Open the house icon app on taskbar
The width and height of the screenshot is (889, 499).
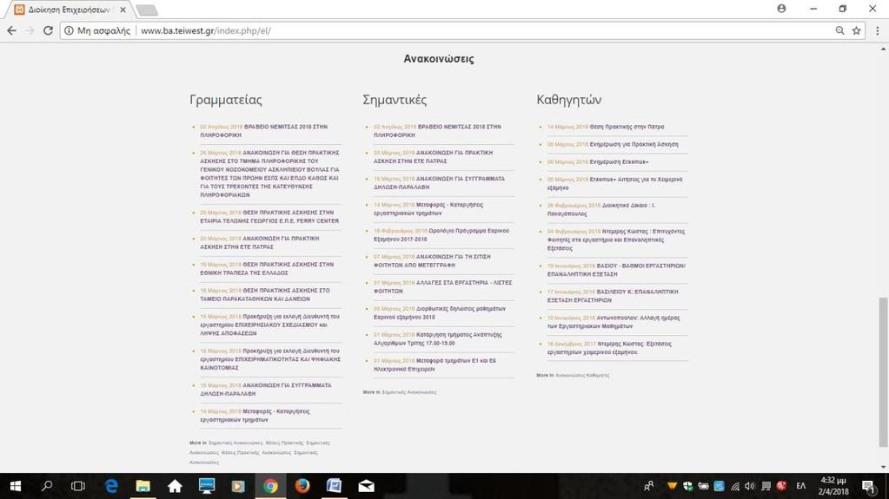pyautogui.click(x=175, y=486)
